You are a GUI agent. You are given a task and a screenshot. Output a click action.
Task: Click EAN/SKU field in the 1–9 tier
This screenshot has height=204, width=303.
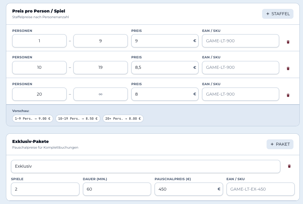pyautogui.click(x=241, y=41)
